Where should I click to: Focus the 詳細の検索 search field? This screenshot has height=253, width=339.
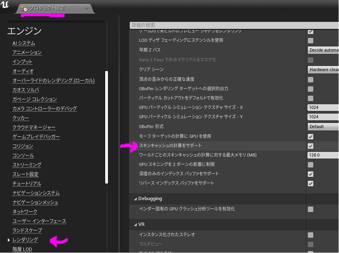coord(234,25)
